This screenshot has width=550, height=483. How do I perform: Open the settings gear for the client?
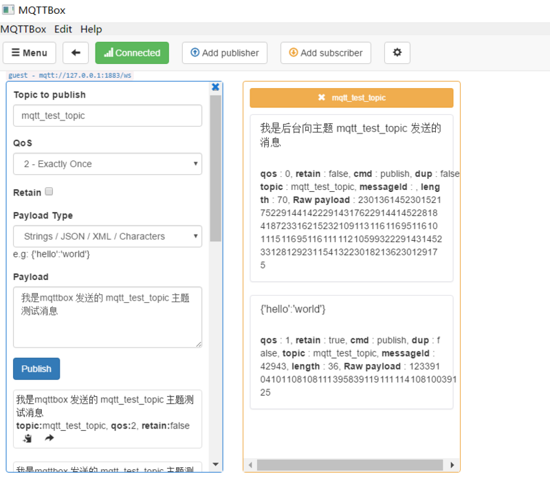397,52
